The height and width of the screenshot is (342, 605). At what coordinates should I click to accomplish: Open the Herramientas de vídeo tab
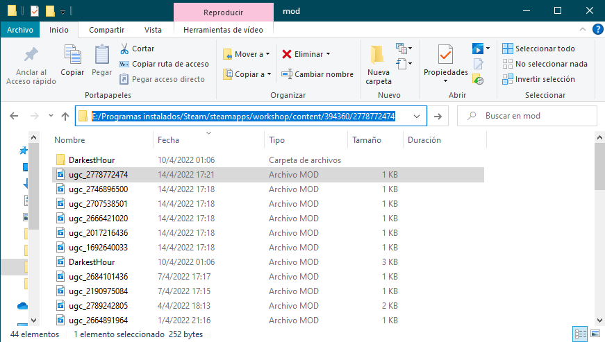click(223, 30)
